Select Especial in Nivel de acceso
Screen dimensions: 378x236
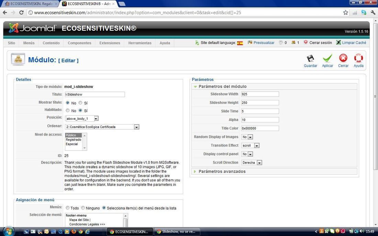pyautogui.click(x=71, y=144)
